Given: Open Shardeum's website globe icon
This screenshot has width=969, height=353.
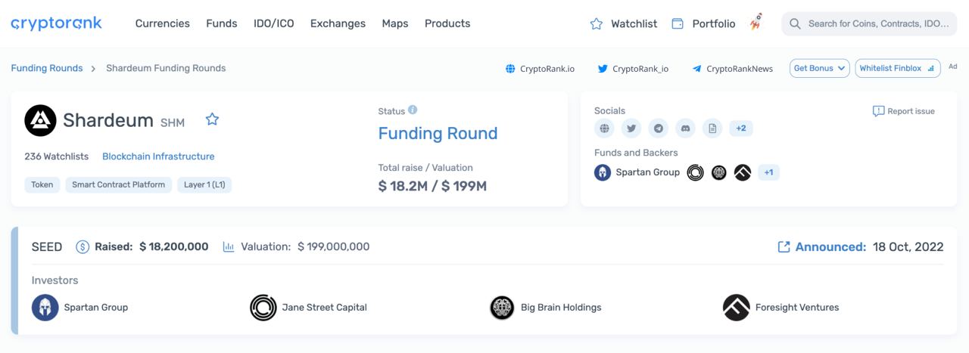Looking at the screenshot, I should pyautogui.click(x=604, y=129).
